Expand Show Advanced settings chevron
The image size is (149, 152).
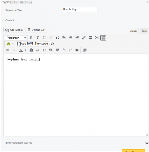[x=147, y=143]
